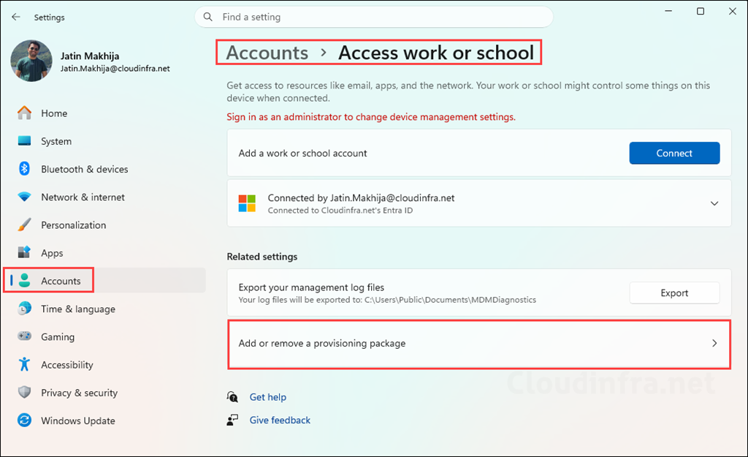Click the Network wifi icon

(x=24, y=197)
